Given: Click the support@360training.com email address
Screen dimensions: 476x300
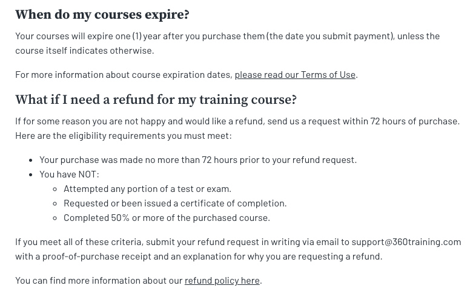Looking at the screenshot, I should point(406,241).
